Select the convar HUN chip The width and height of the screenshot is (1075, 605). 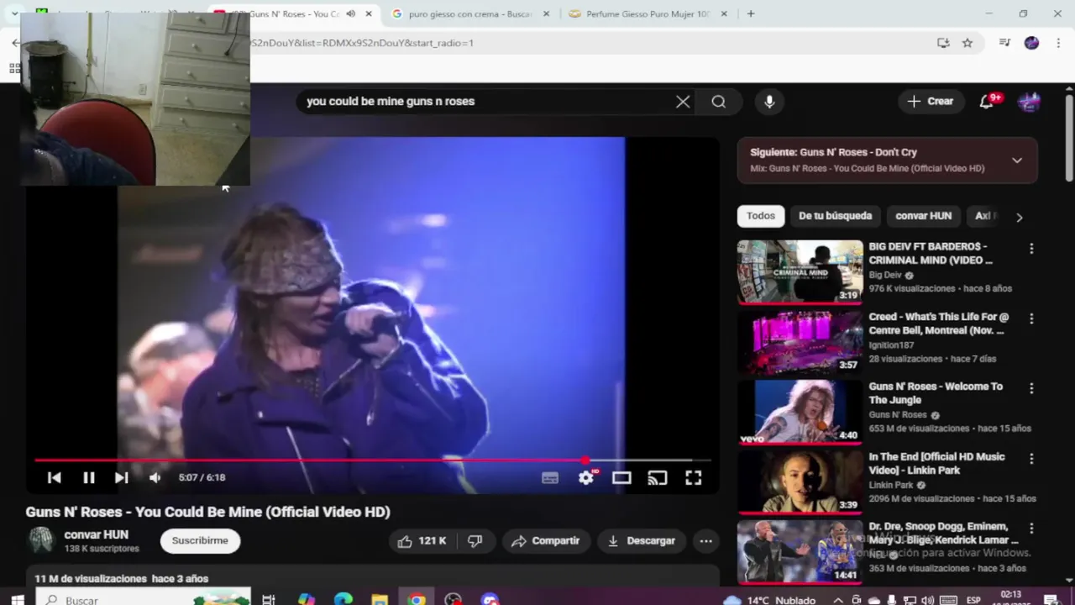tap(923, 216)
